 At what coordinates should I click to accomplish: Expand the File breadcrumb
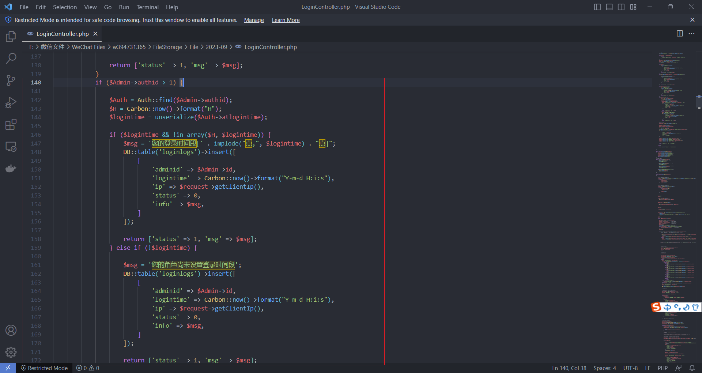194,47
